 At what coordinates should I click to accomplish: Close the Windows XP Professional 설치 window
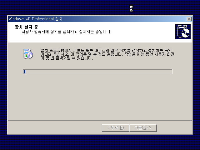coord(189,19)
